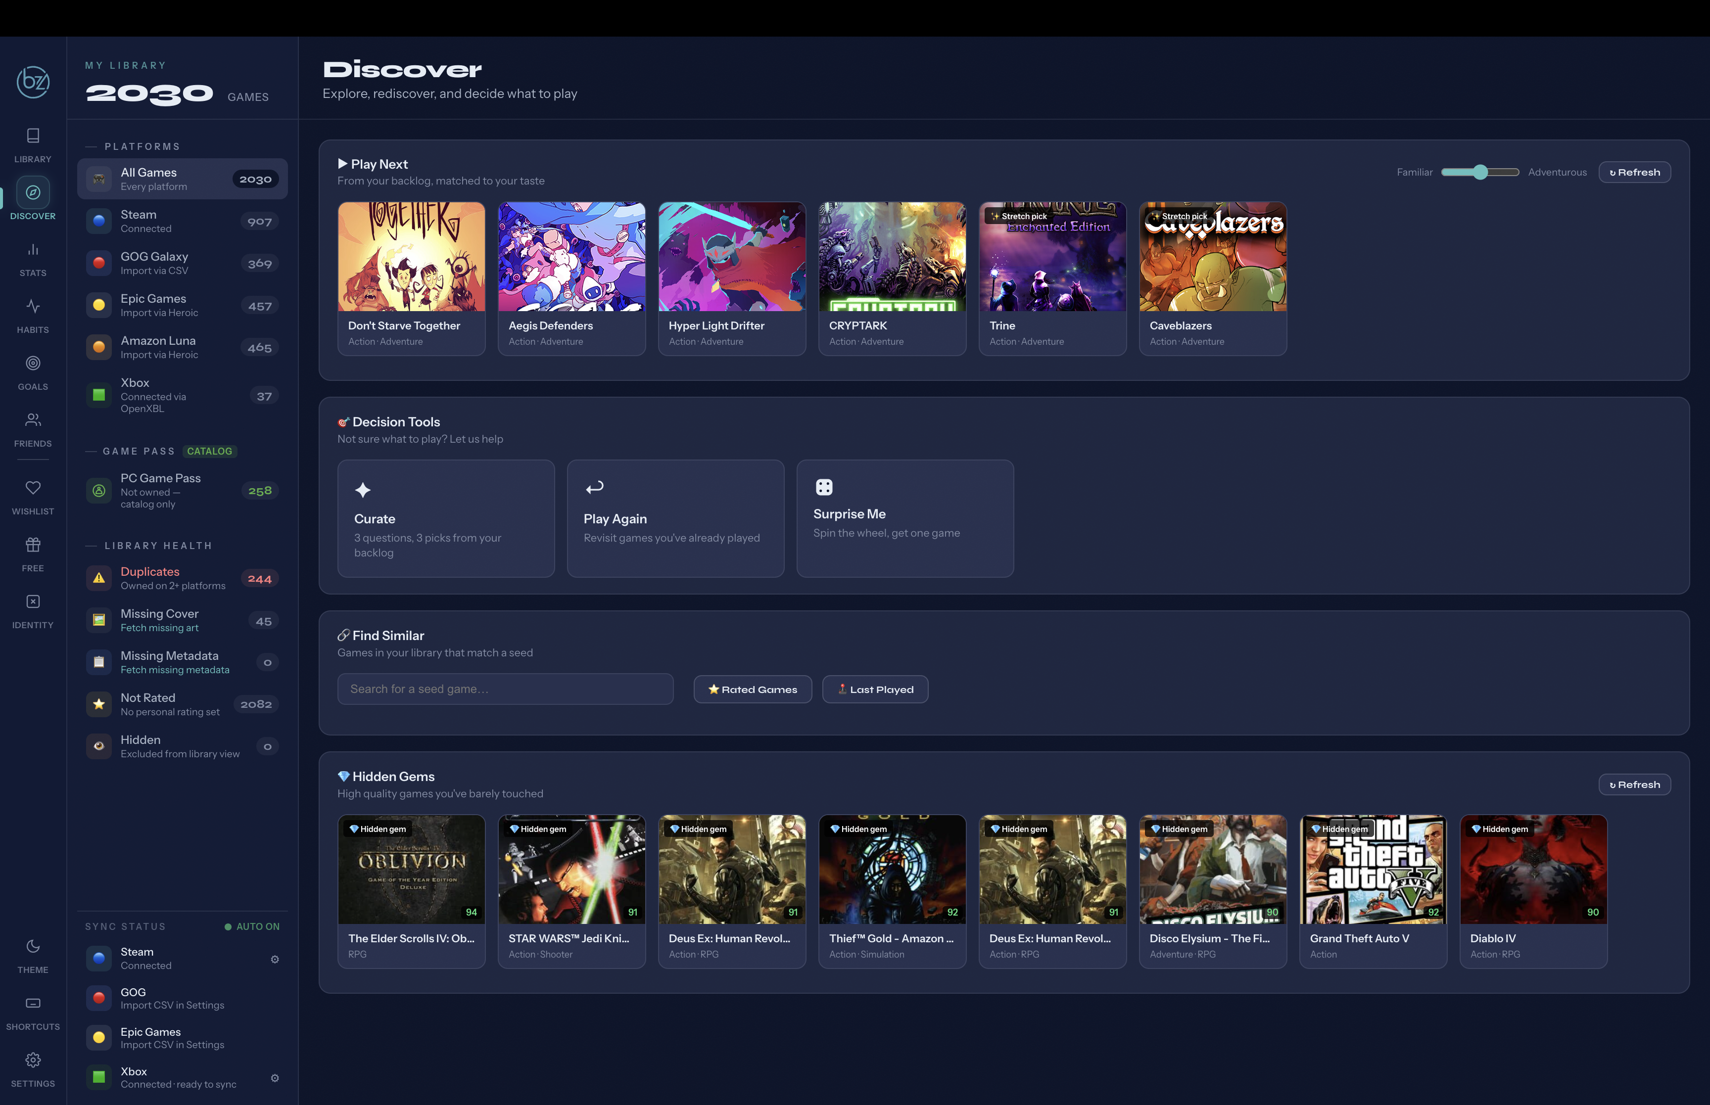
Task: Select All Games platform filter
Action: click(x=182, y=179)
